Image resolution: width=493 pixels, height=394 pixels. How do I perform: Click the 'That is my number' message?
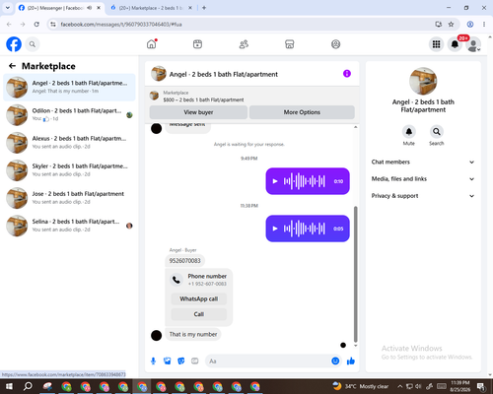[193, 334]
